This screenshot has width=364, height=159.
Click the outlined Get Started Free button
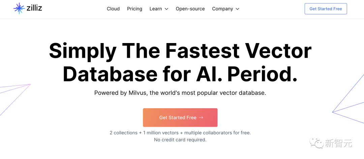326,9
